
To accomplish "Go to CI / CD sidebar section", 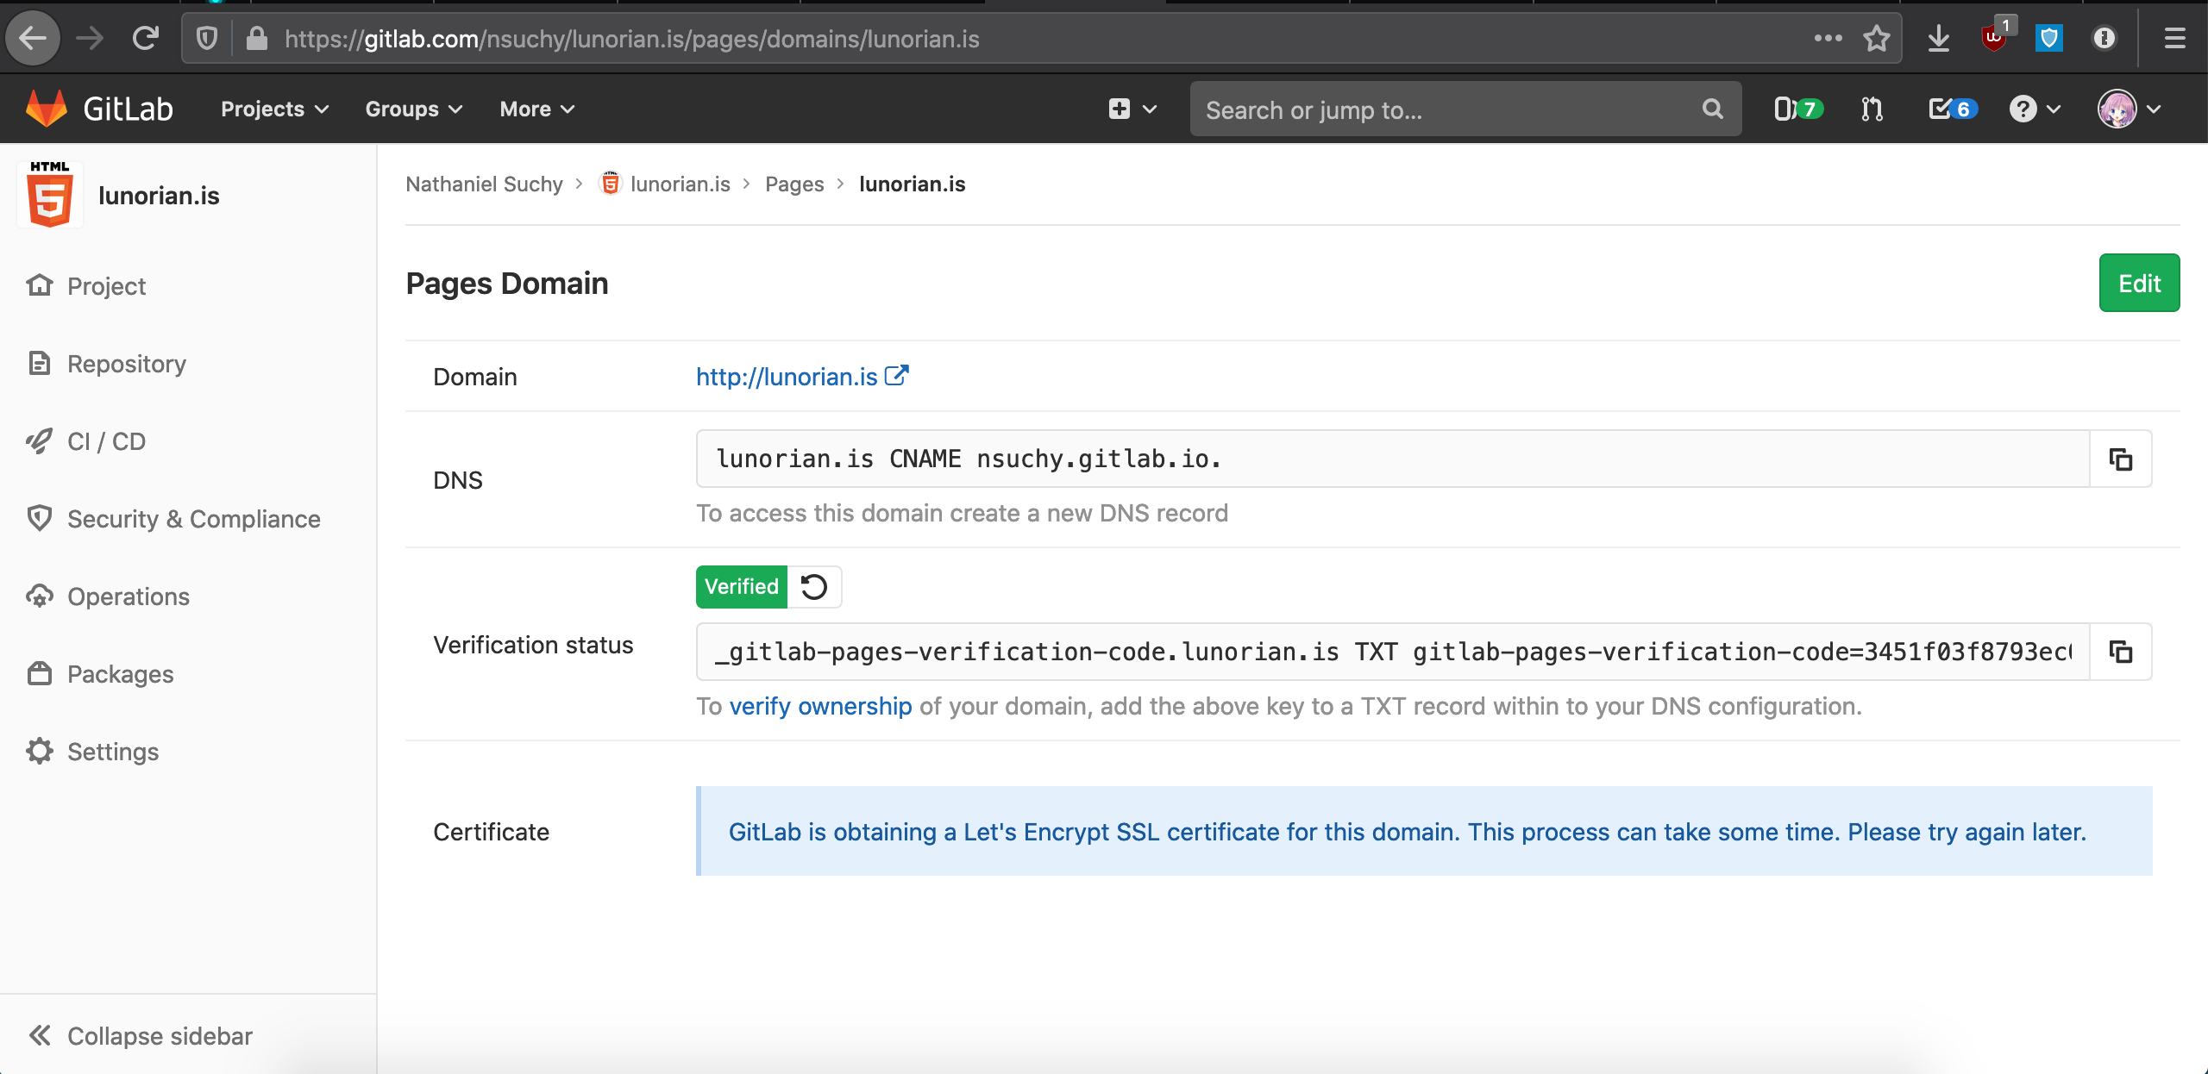I will coord(106,441).
